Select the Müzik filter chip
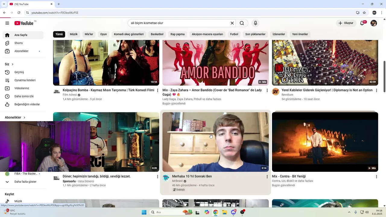Viewport: 386px width, 217px height. 74,34
